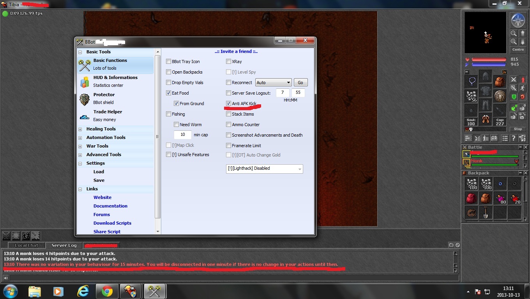Click the fishing min cap input field
This screenshot has width=530, height=299.
[182, 135]
